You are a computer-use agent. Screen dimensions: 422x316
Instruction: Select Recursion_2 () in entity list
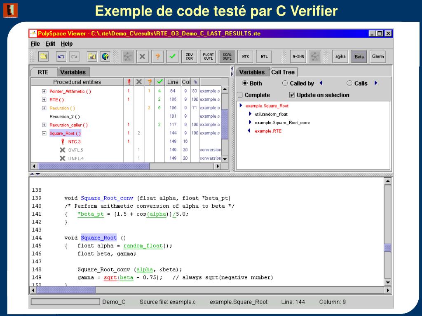(x=65, y=116)
